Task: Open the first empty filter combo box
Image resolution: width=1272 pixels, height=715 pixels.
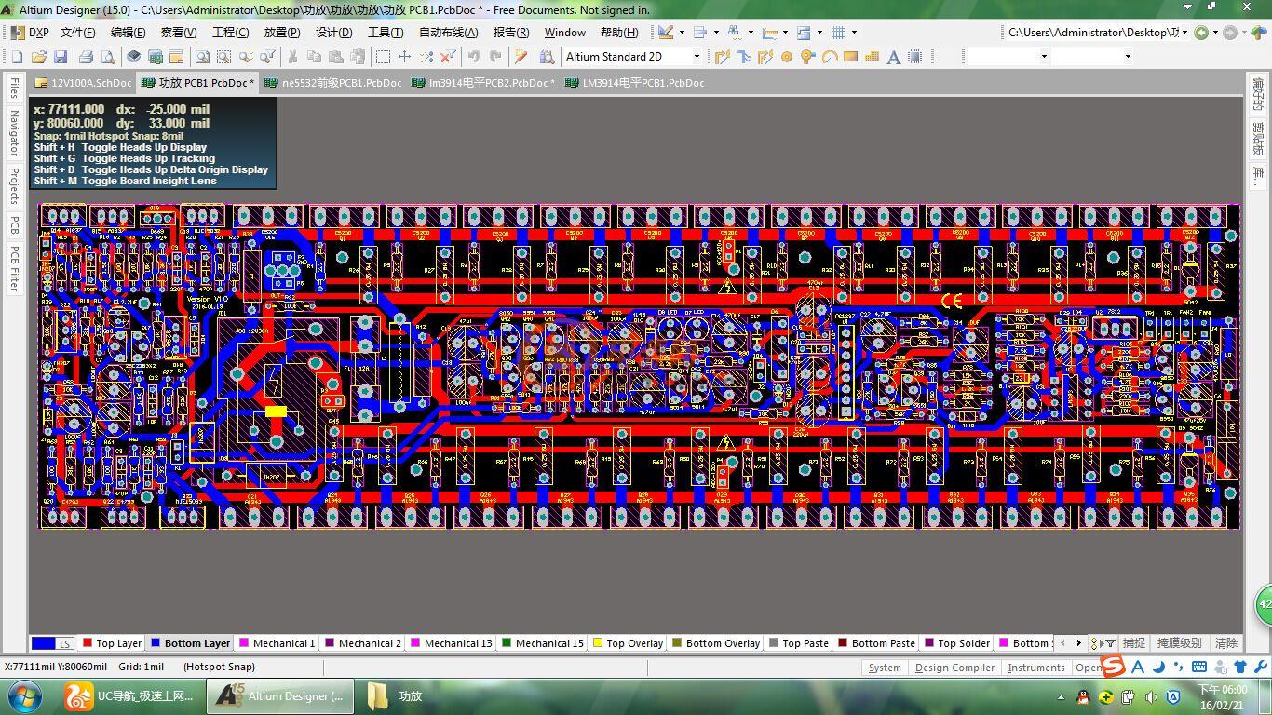Action: [x=1008, y=57]
